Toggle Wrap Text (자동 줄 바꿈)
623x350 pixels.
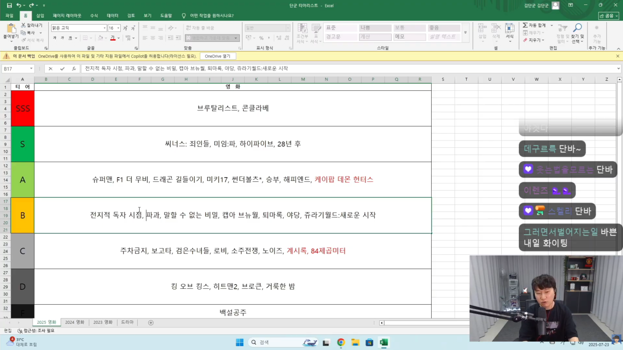point(200,28)
